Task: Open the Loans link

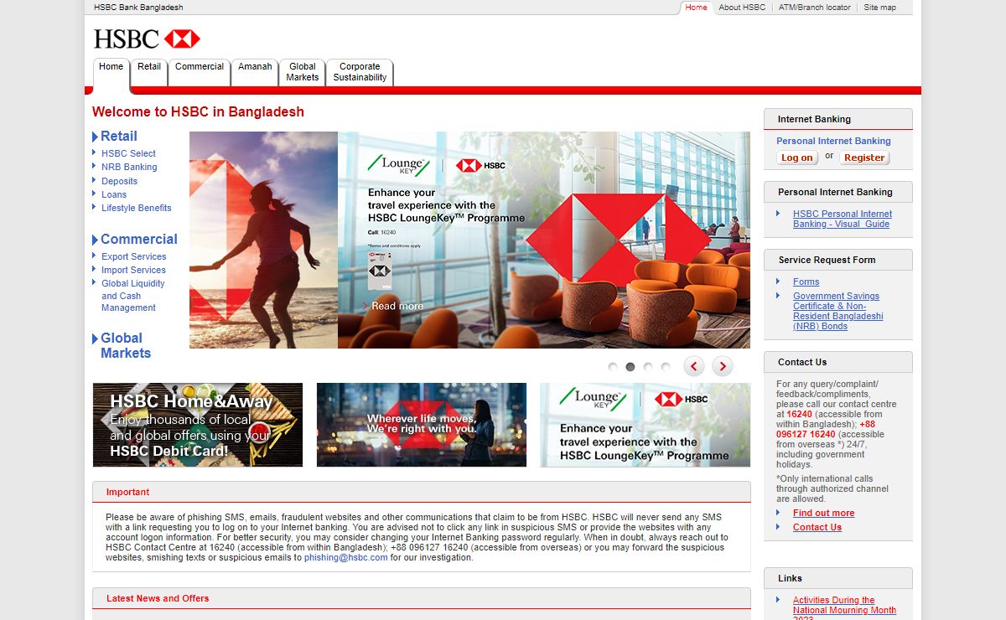Action: (x=114, y=194)
